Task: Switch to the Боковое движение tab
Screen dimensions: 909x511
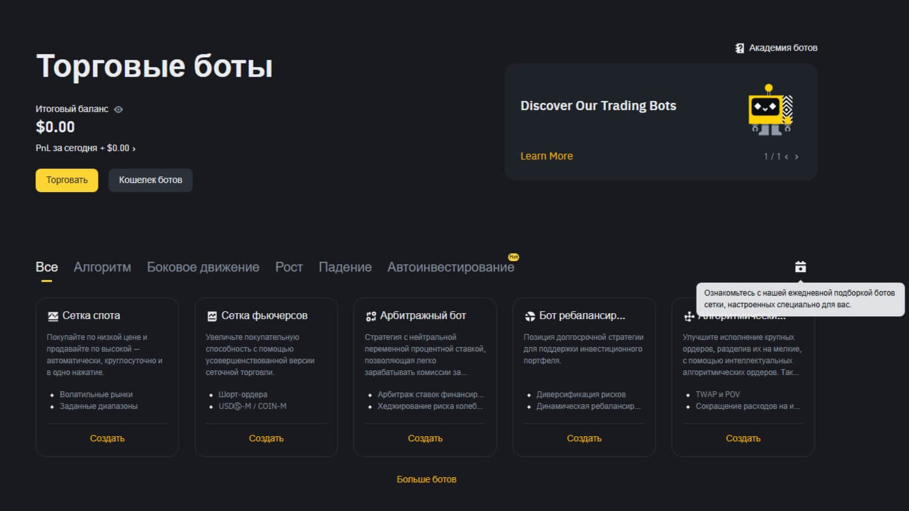Action: click(x=203, y=268)
